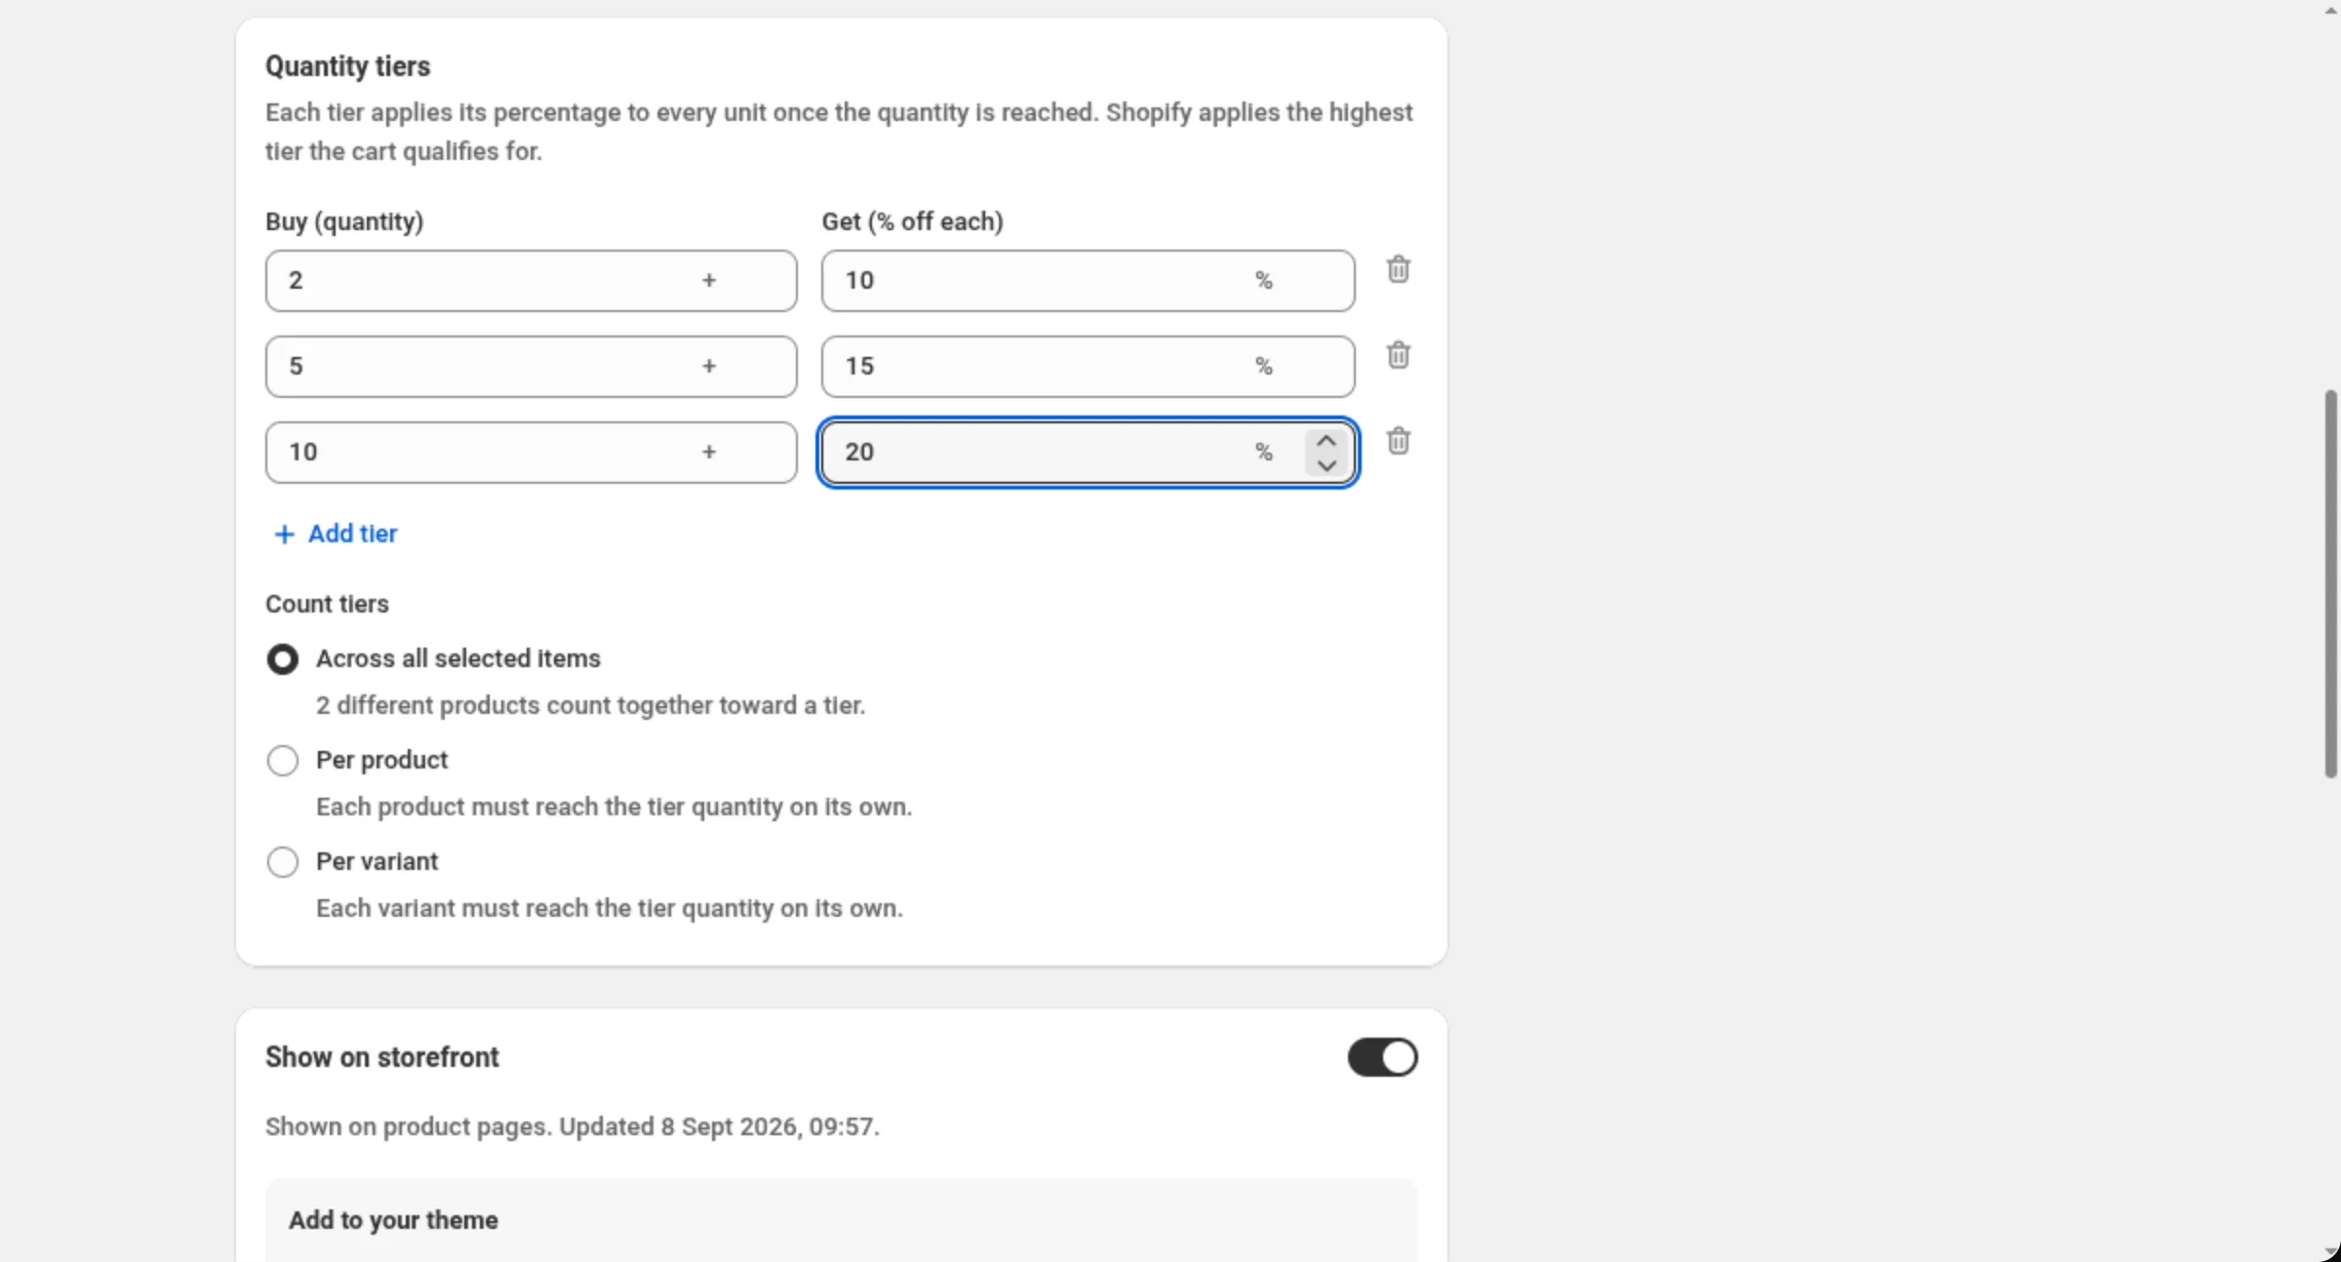Image resolution: width=2341 pixels, height=1262 pixels.
Task: Click the Per product label text
Action: click(381, 761)
